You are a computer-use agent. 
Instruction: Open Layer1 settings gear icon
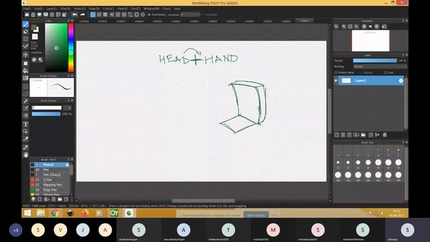tap(401, 81)
